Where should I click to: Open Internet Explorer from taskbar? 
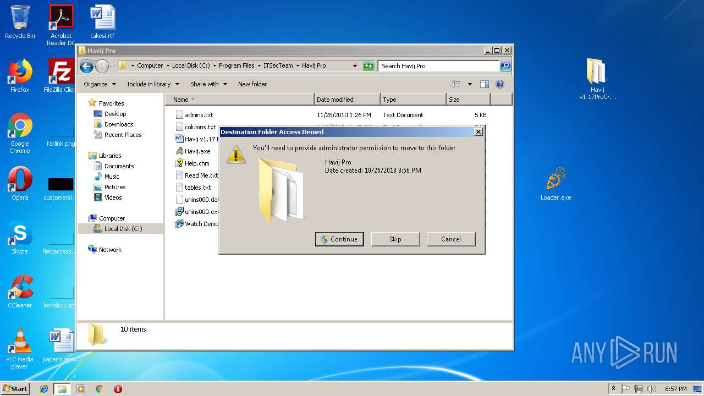pos(44,389)
